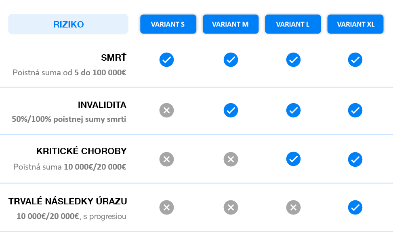Toggle KRITICKÉ CHOROBY coverage in Variant S
This screenshot has height=240, width=393.
pyautogui.click(x=166, y=159)
